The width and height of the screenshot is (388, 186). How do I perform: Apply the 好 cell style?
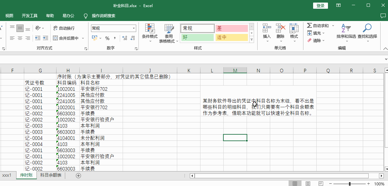coord(198,37)
